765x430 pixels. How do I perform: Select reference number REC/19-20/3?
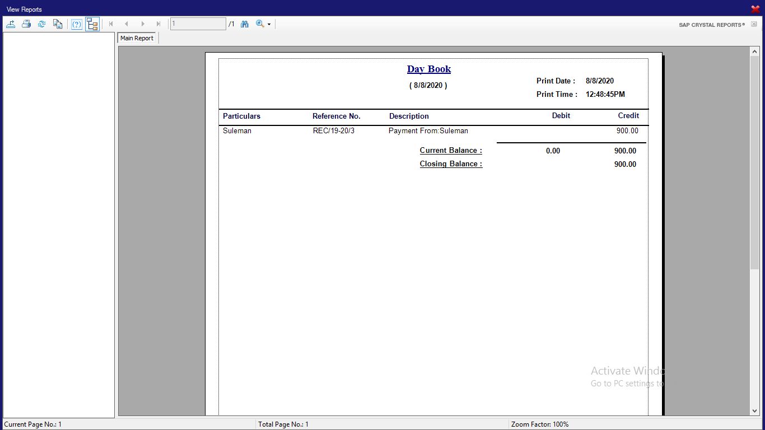pos(334,130)
